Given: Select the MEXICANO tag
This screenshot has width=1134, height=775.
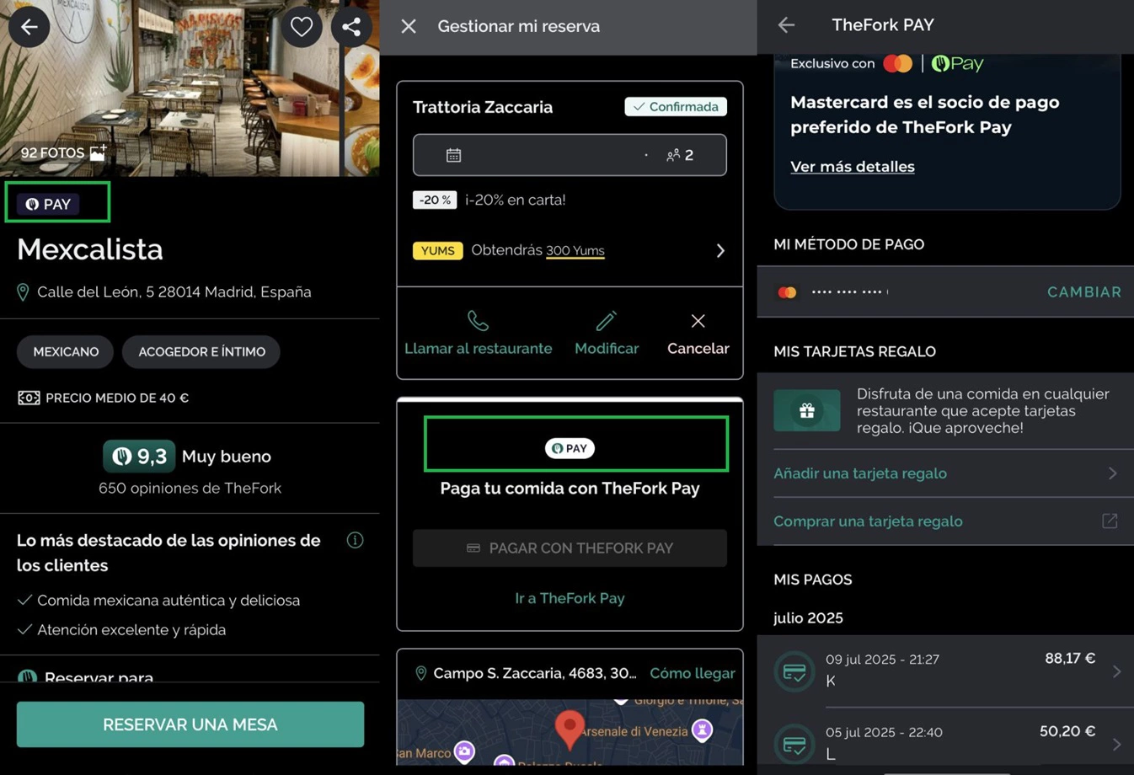Looking at the screenshot, I should (66, 351).
